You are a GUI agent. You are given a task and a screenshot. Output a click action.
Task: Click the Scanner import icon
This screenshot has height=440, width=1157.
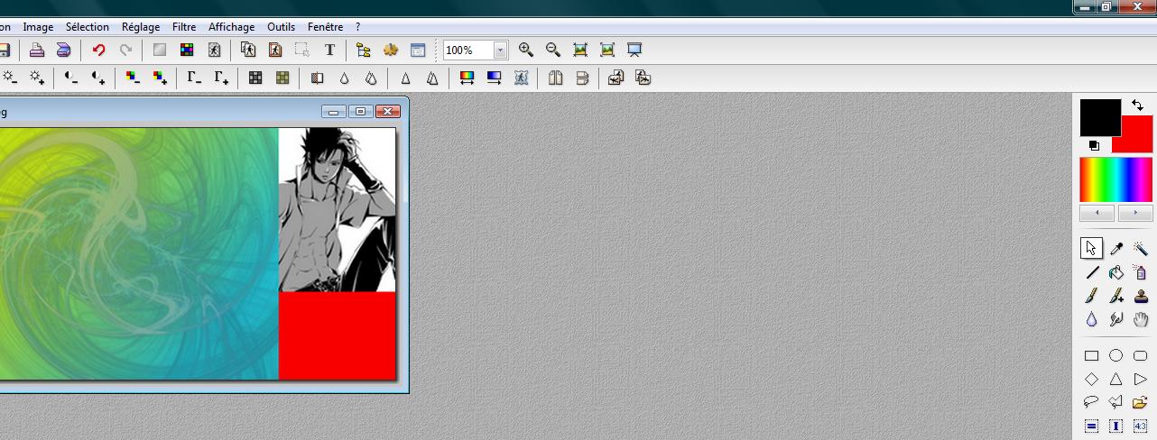click(63, 50)
